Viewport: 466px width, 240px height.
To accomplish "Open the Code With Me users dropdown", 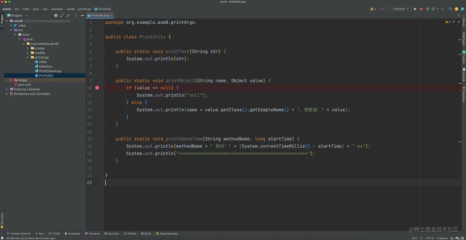I will (x=373, y=9).
